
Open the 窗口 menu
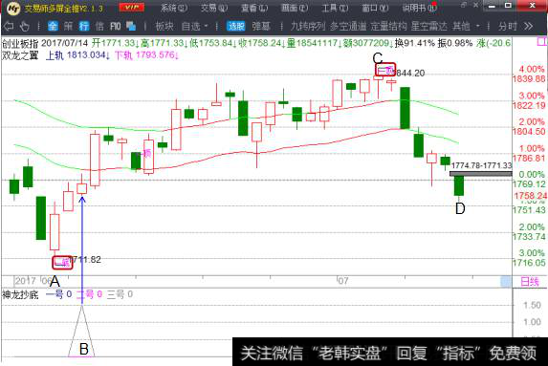tap(375, 8)
